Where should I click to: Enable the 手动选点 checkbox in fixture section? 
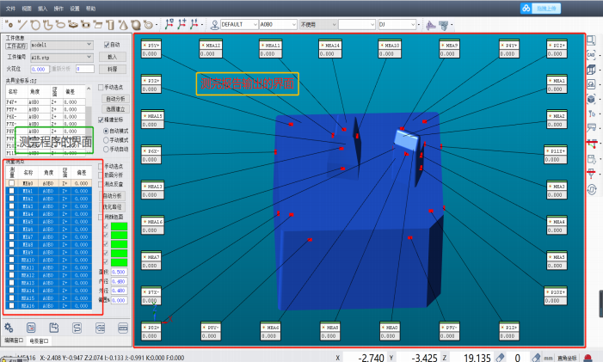pyautogui.click(x=101, y=88)
